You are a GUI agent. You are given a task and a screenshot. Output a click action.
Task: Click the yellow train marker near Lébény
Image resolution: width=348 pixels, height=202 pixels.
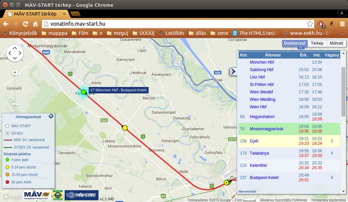125,128
